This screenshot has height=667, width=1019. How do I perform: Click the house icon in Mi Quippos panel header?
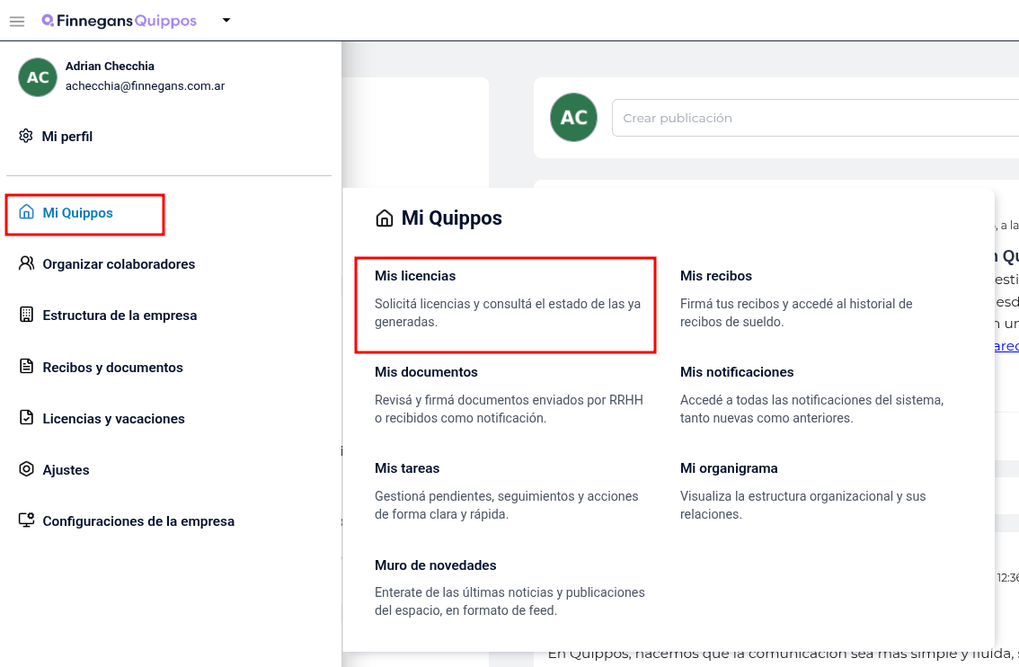[x=384, y=218]
